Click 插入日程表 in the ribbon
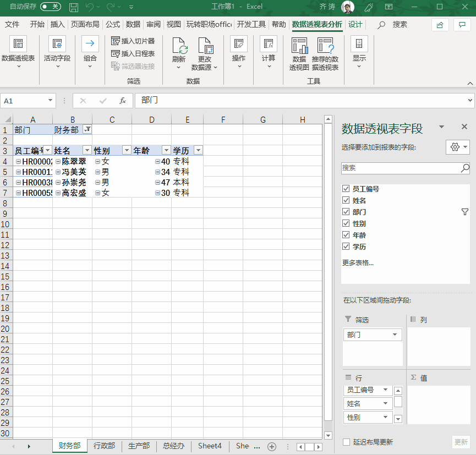The image size is (476, 455). (133, 54)
